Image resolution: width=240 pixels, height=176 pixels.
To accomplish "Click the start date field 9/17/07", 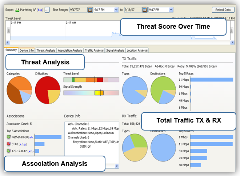I will tap(79, 10).
